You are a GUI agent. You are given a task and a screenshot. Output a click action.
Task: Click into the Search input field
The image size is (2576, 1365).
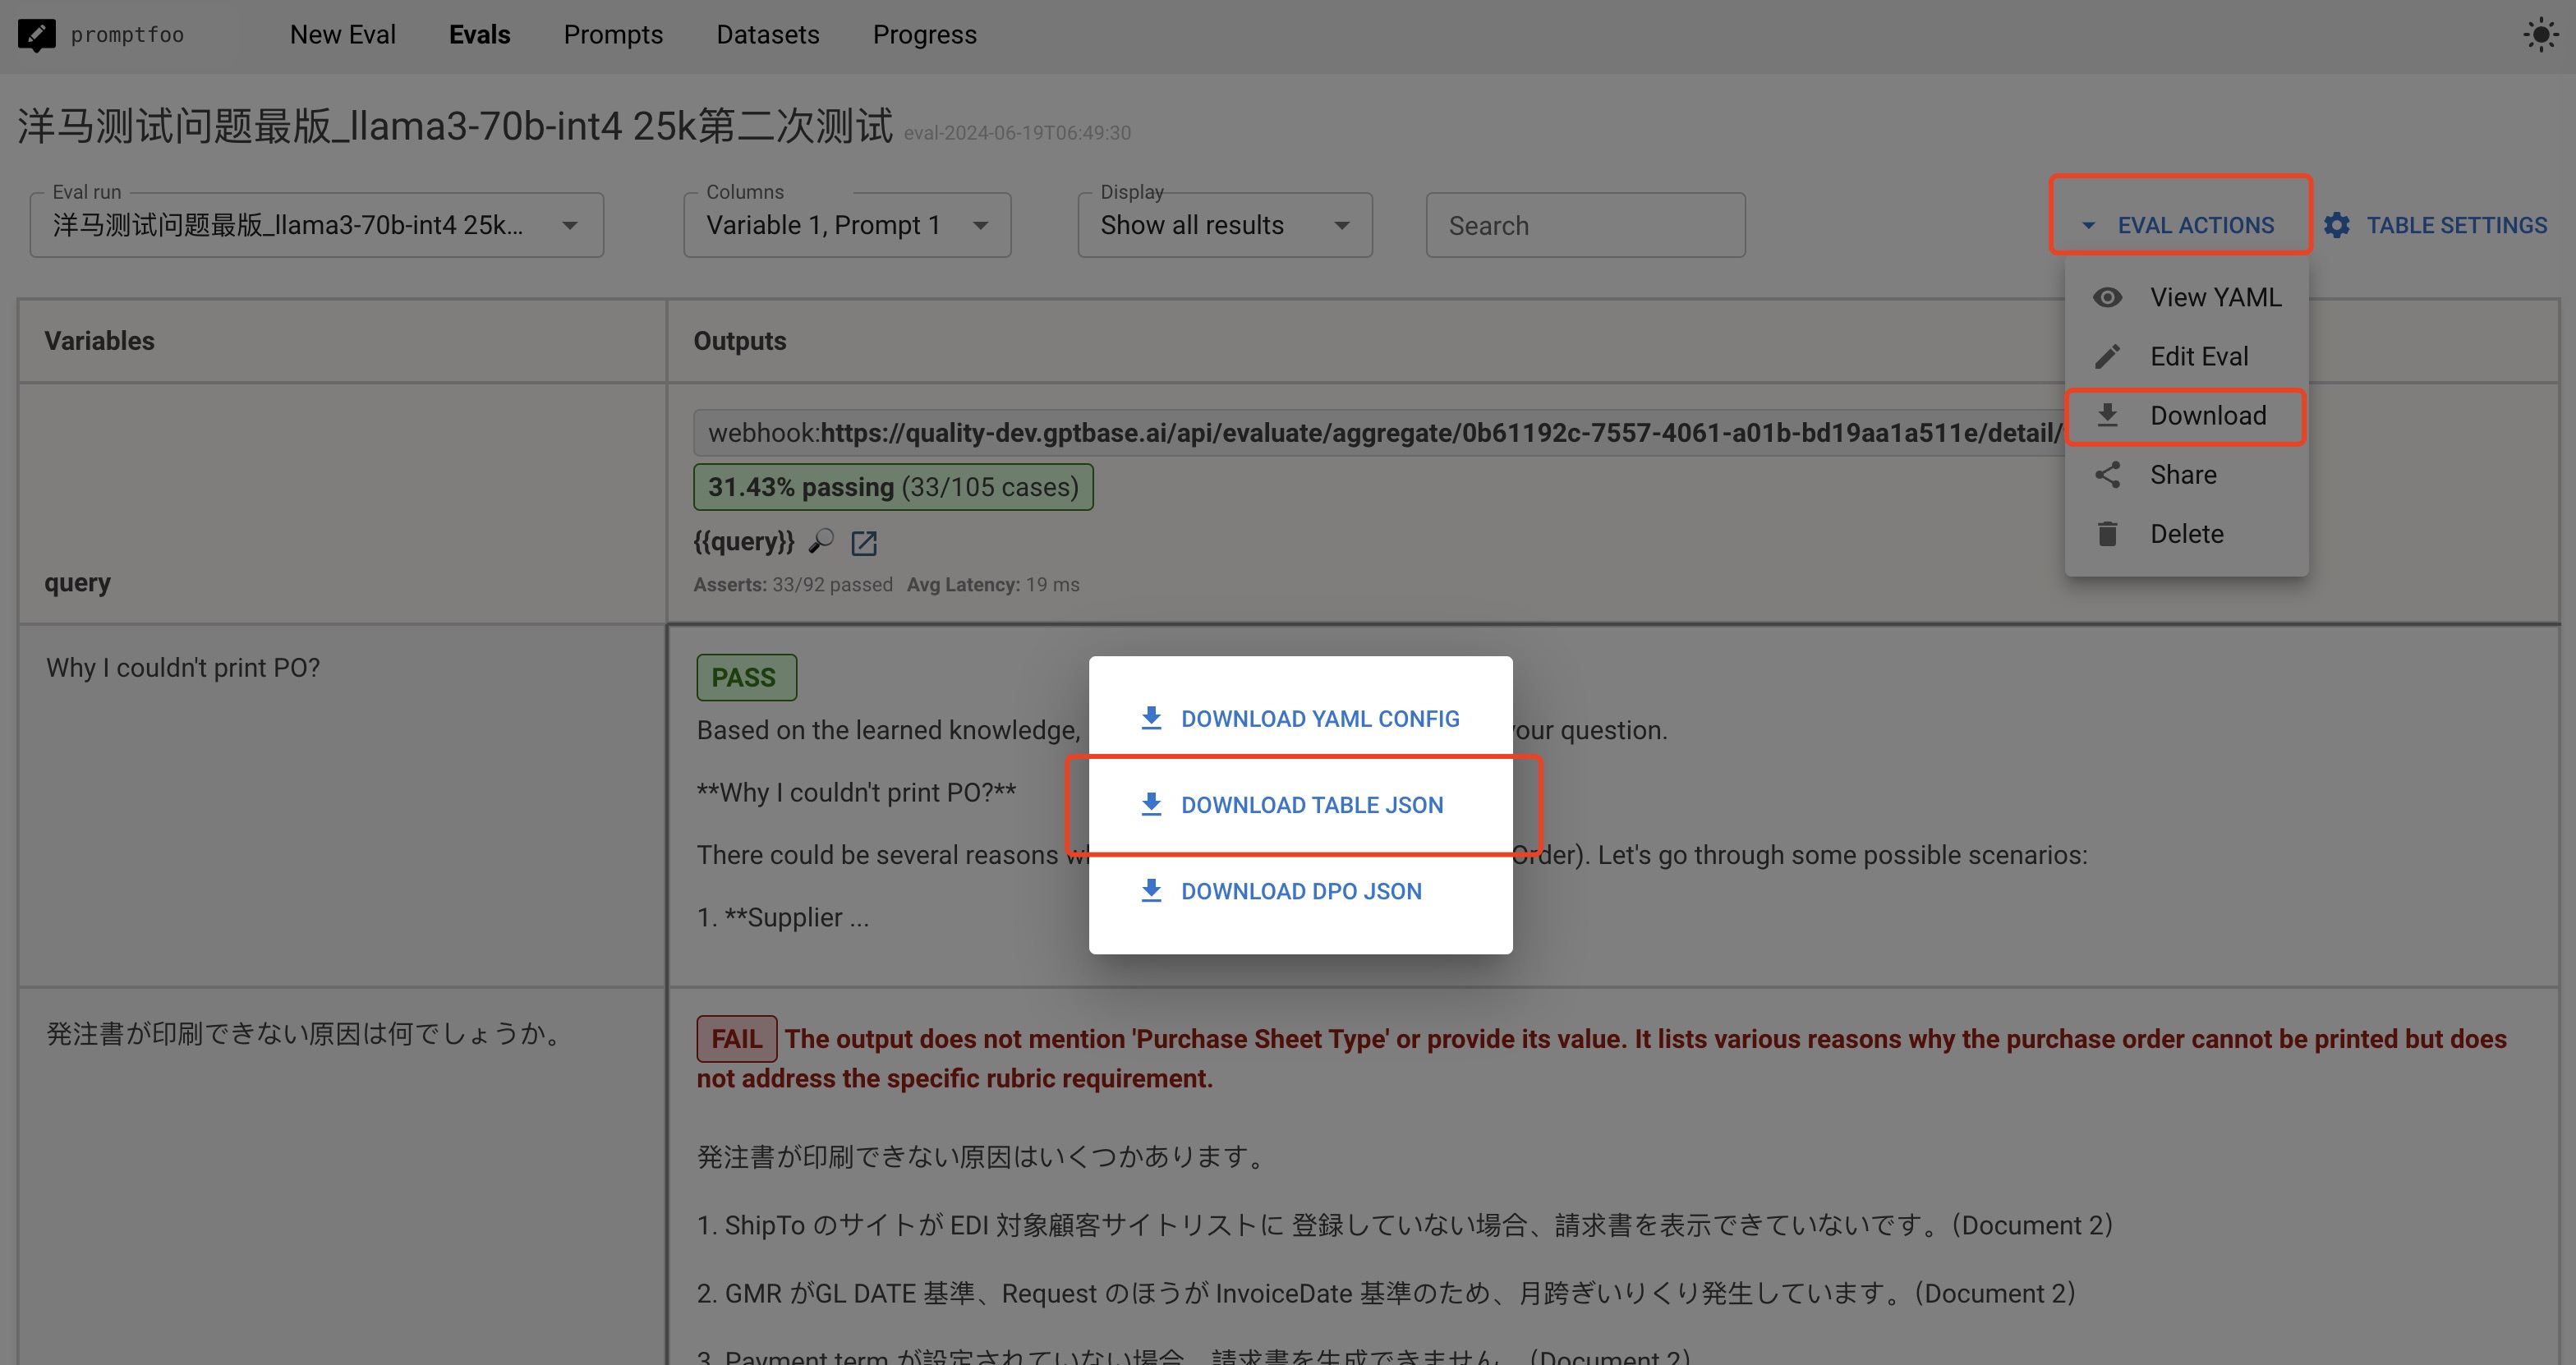(1584, 226)
